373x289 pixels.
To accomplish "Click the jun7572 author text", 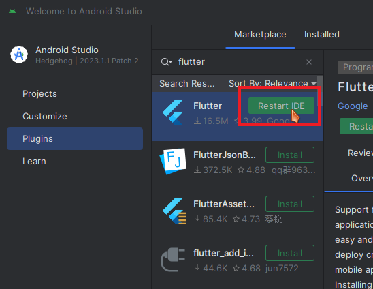I will pyautogui.click(x=282, y=269).
